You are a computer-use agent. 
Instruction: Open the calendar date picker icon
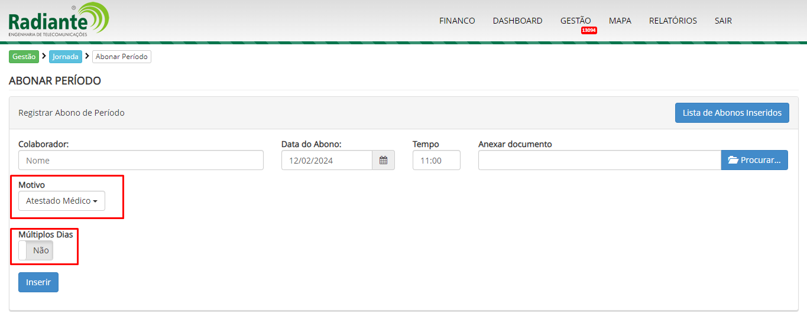coord(383,160)
